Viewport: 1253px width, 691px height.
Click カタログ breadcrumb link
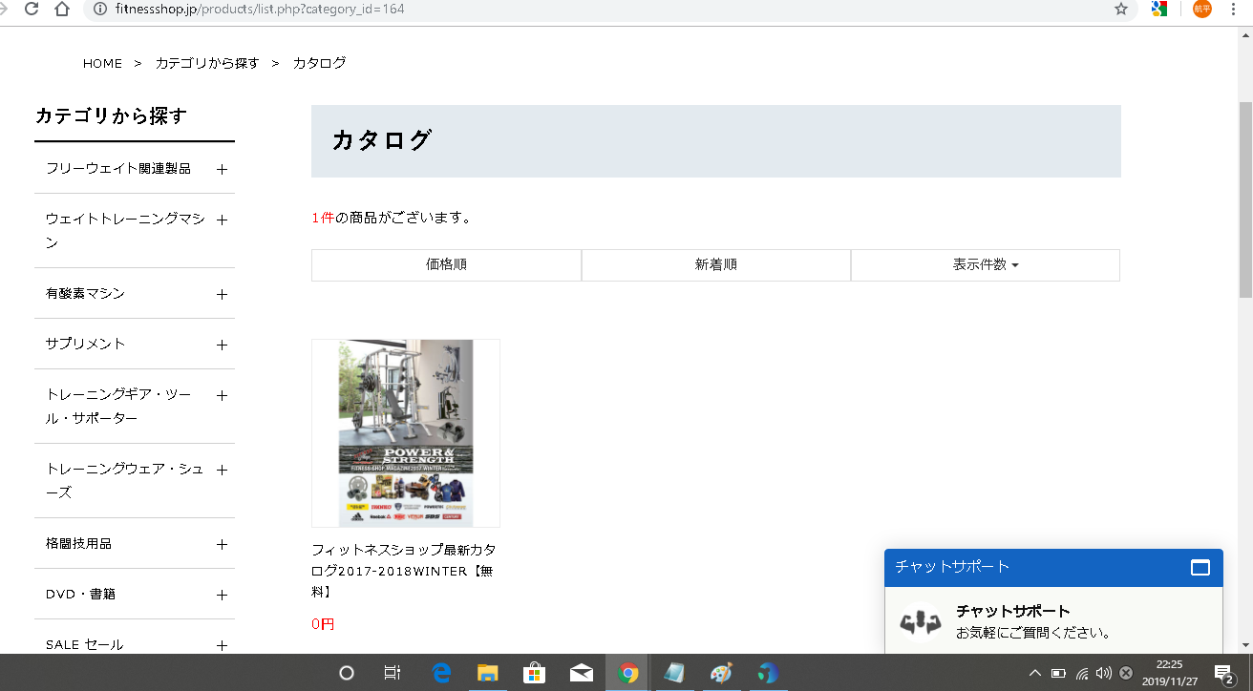click(x=319, y=63)
